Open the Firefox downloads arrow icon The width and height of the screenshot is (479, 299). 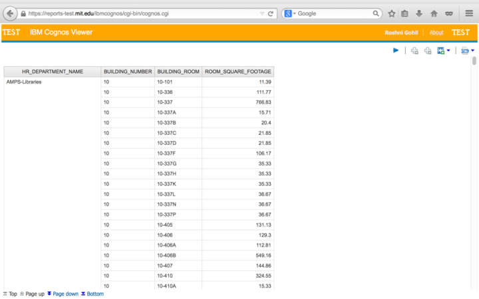coord(419,13)
